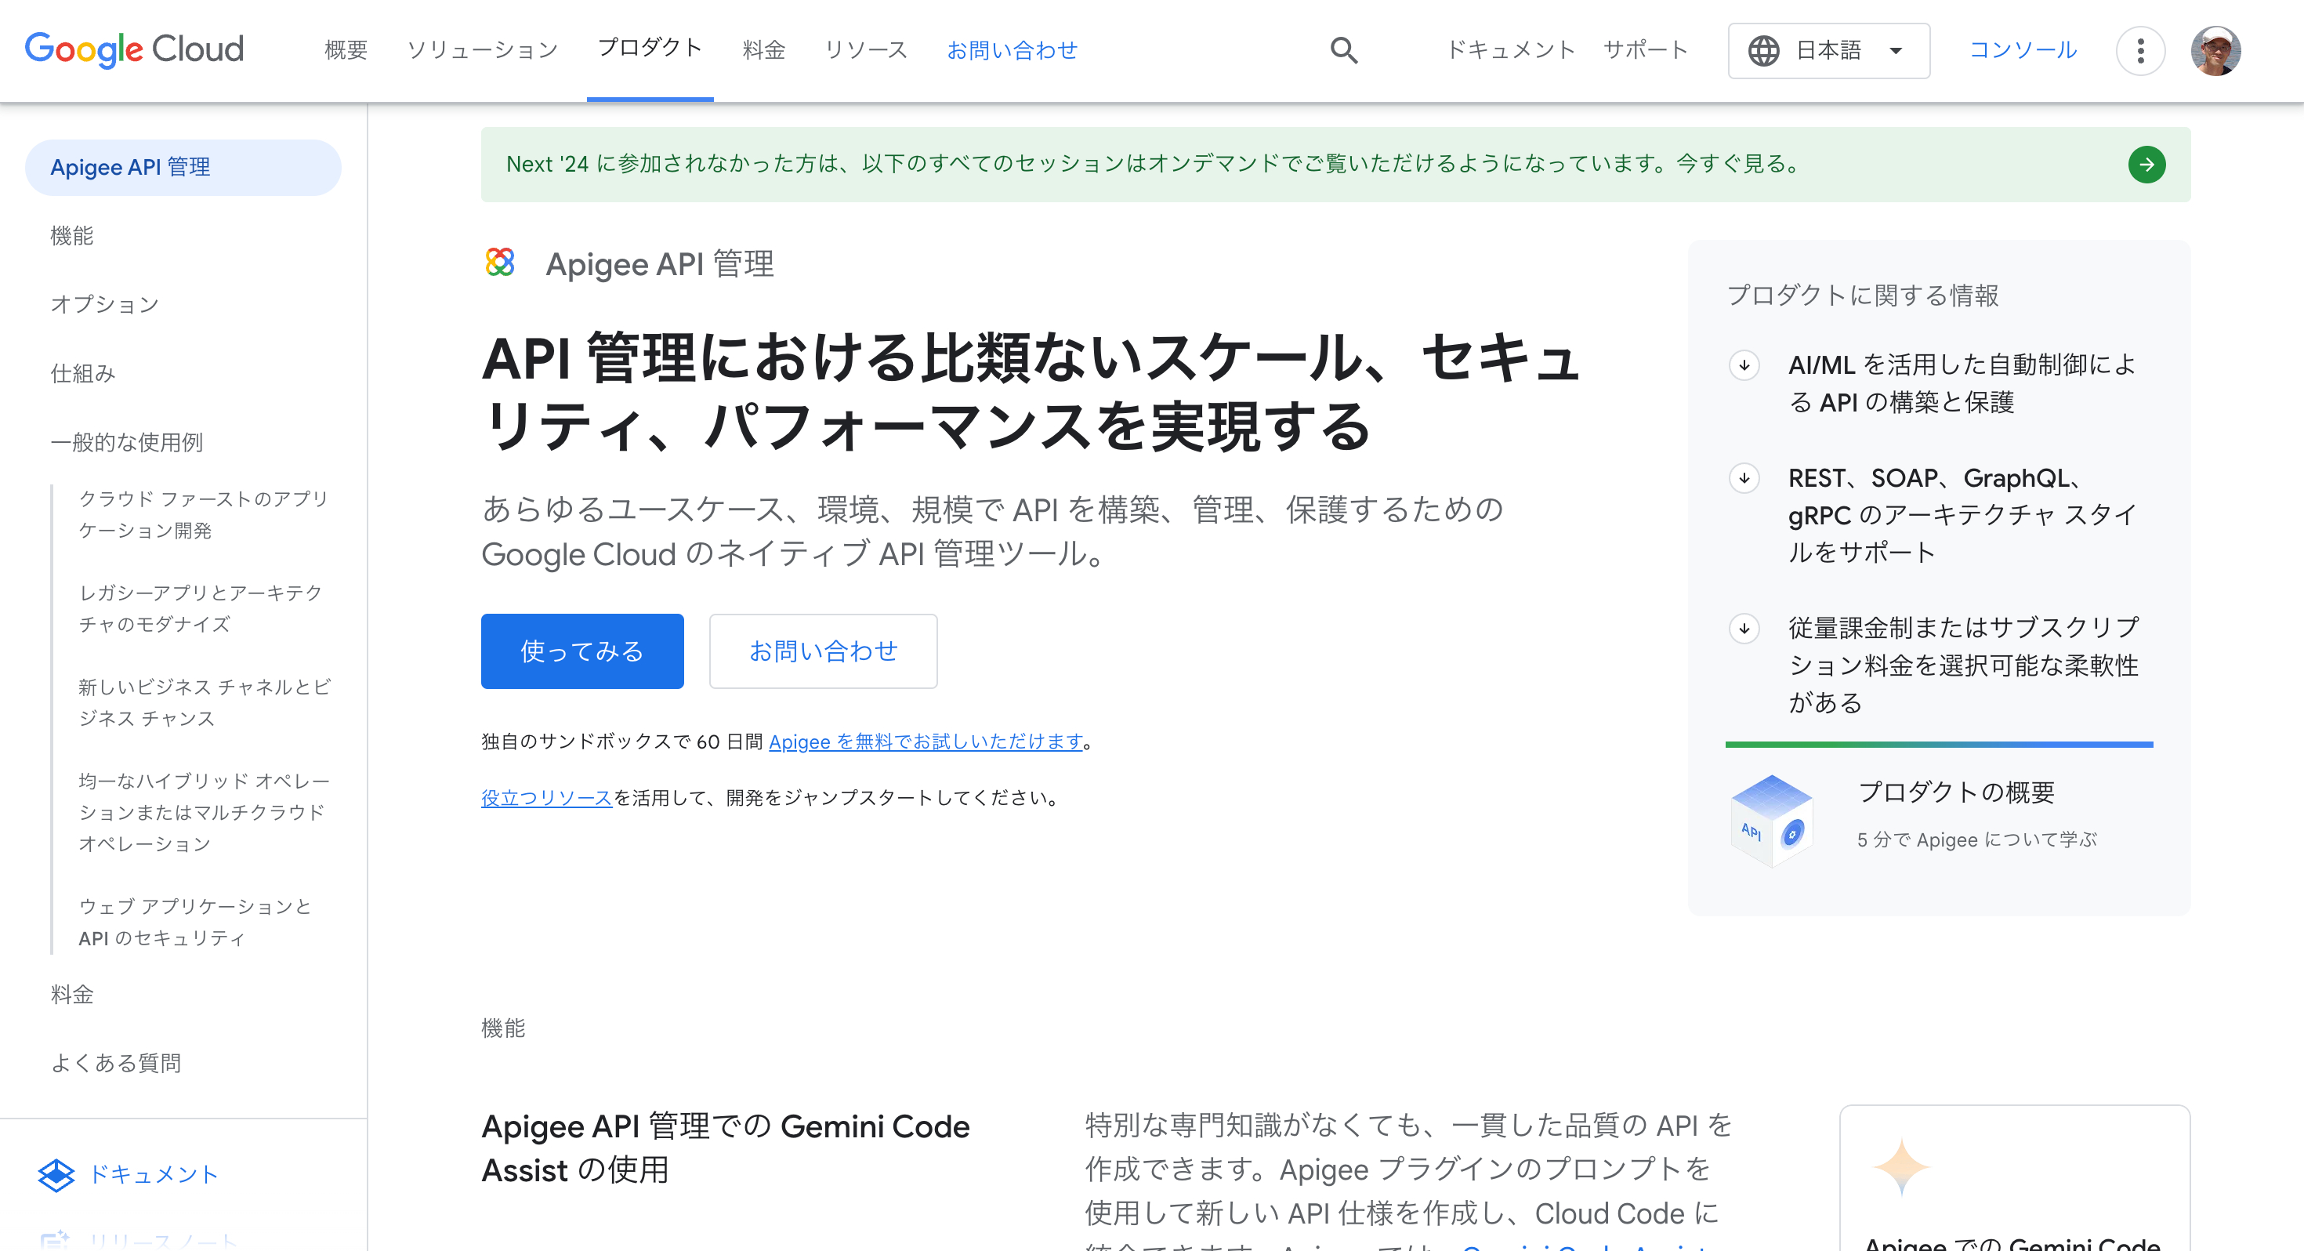Click Apigee API 管理での Gemini Code Assist heading
Image resolution: width=2304 pixels, height=1251 pixels.
tap(726, 1148)
